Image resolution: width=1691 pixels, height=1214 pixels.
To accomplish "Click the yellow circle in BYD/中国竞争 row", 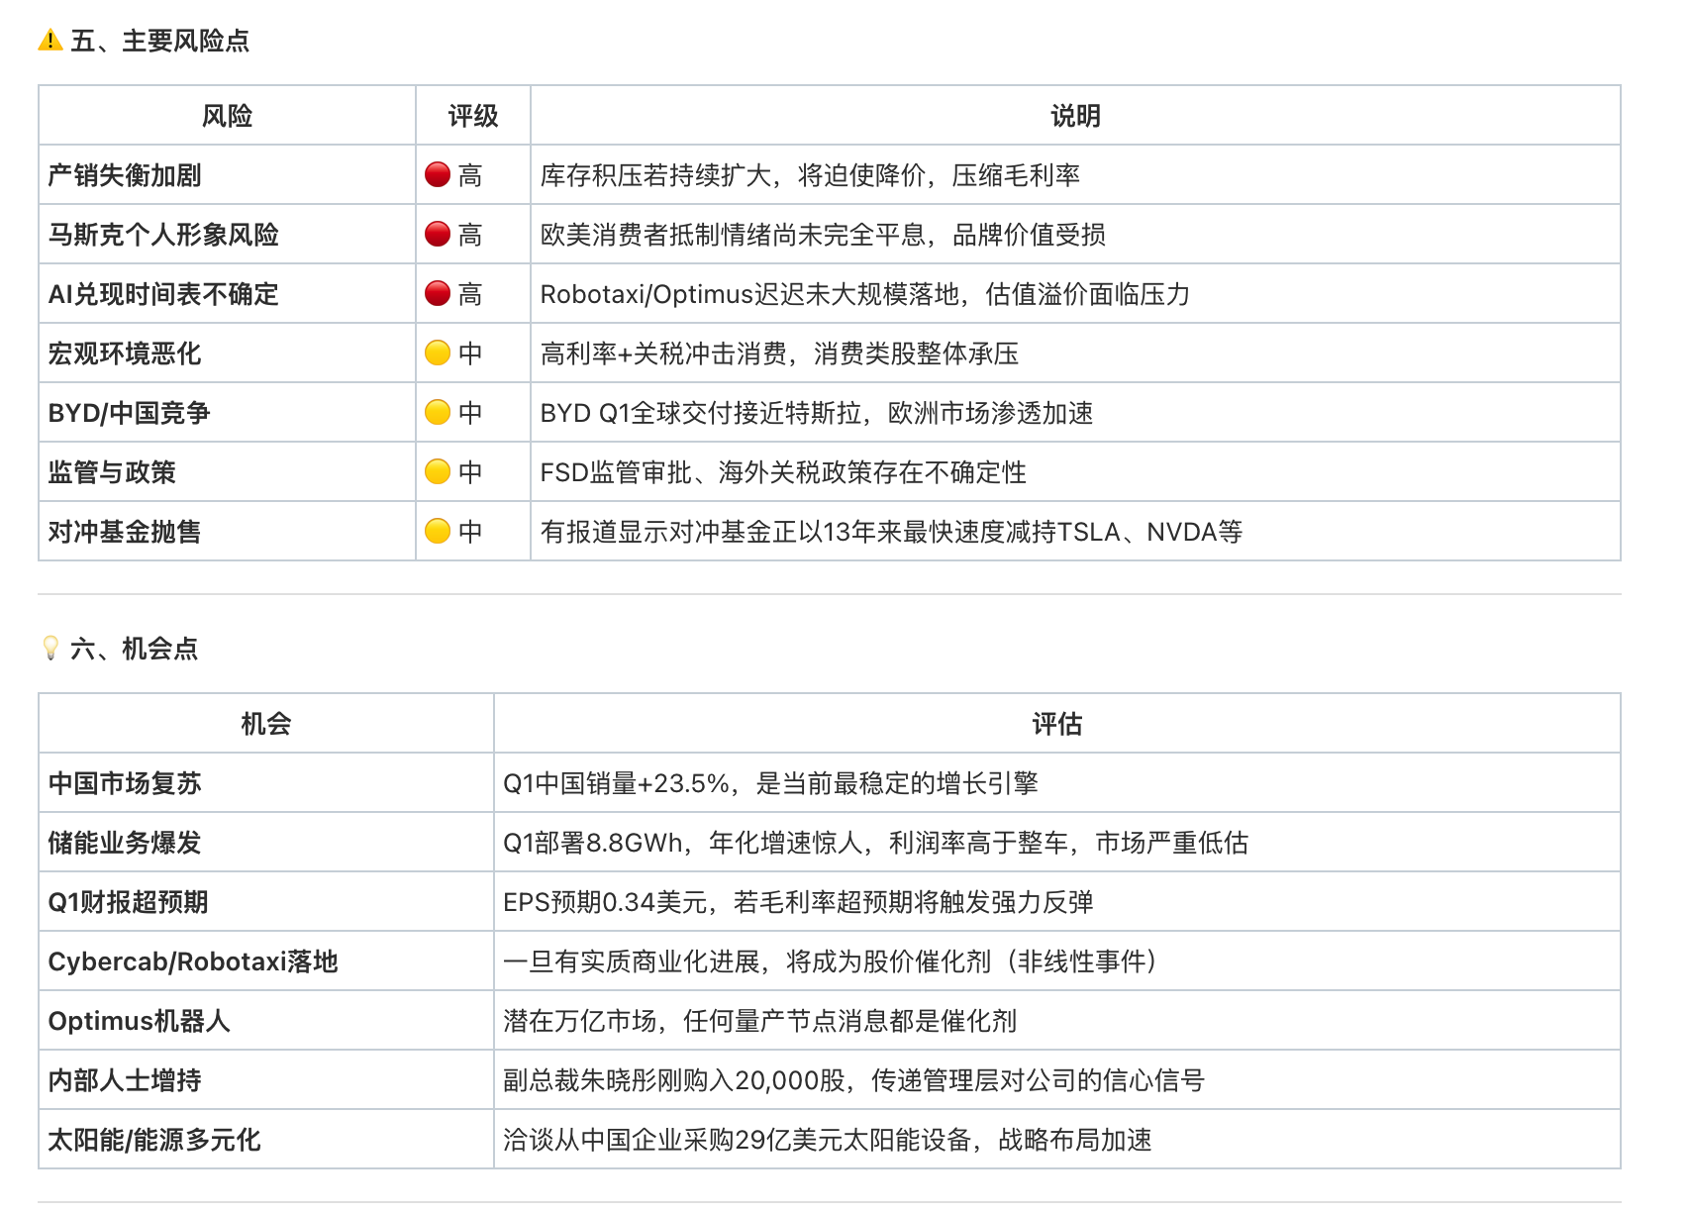I will click(x=438, y=413).
